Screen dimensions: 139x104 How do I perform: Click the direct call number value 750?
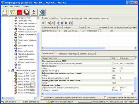pos(122,68)
